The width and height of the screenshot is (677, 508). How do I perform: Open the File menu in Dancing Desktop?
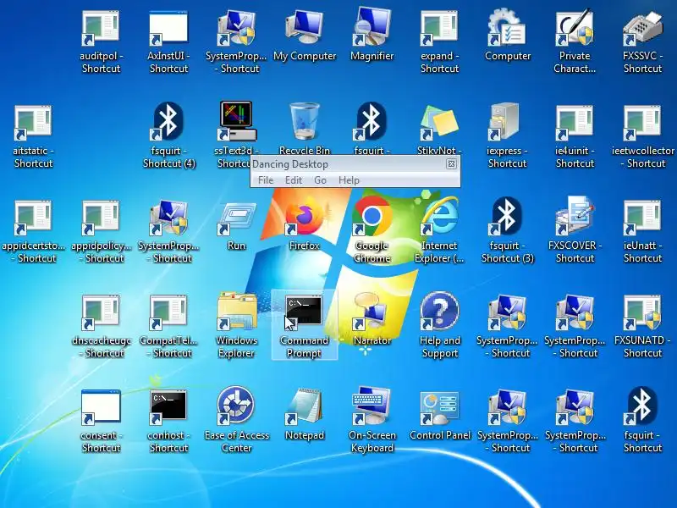(x=266, y=180)
